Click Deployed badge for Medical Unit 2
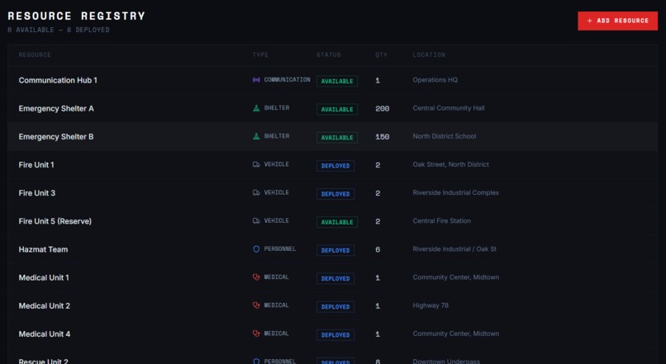 click(335, 307)
